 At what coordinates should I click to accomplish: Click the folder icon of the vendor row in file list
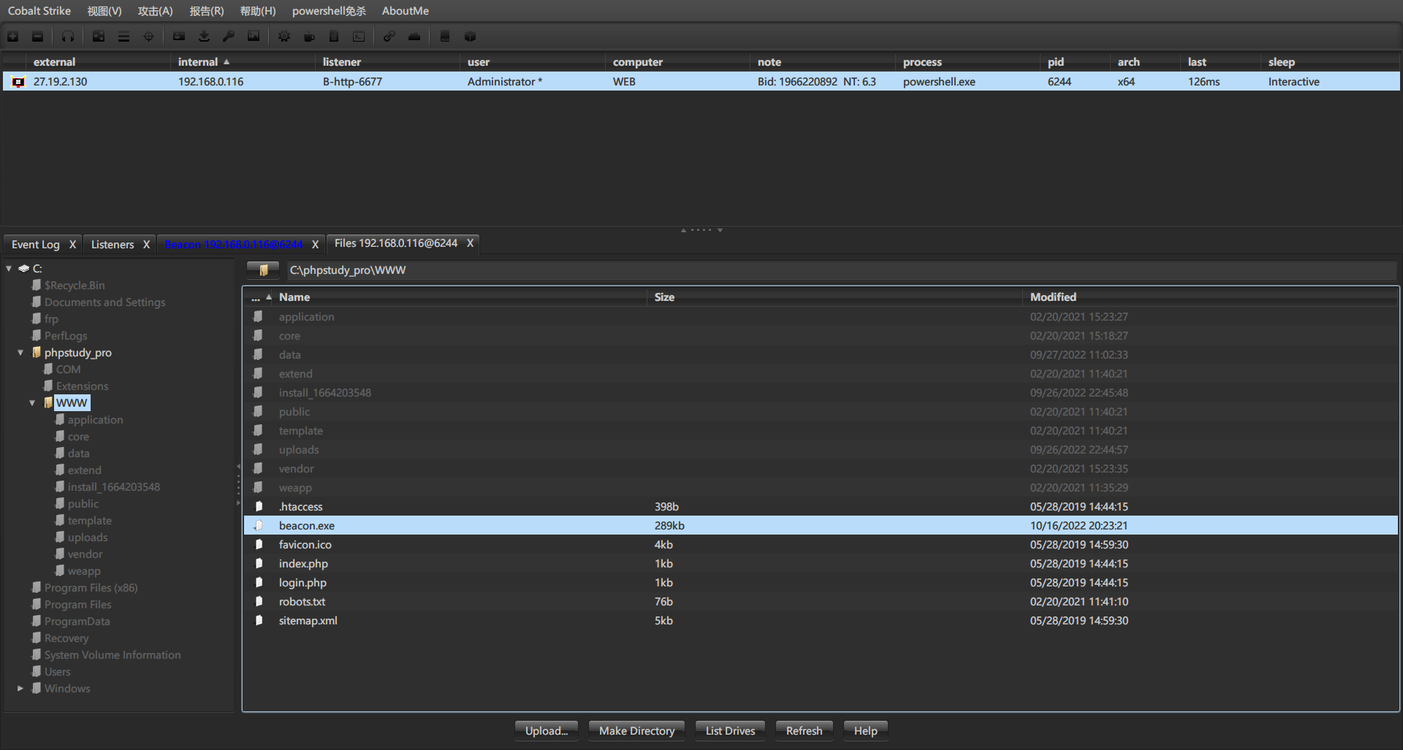(x=258, y=469)
